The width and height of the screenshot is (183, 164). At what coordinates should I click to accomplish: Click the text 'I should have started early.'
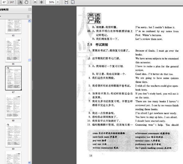(x=150, y=121)
